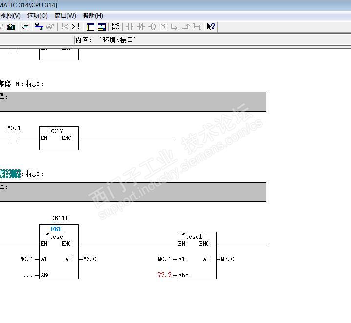Image resolution: width=351 pixels, height=323 pixels.
Task: Click the context help arrow icon
Action: point(211,27)
